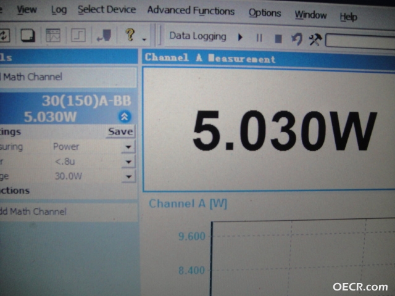The image size is (395, 296).
Task: Open the Window menu
Action: [310, 15]
